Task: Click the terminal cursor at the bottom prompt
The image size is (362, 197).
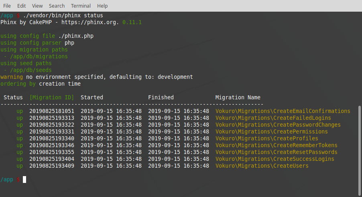Action: [x=24, y=180]
